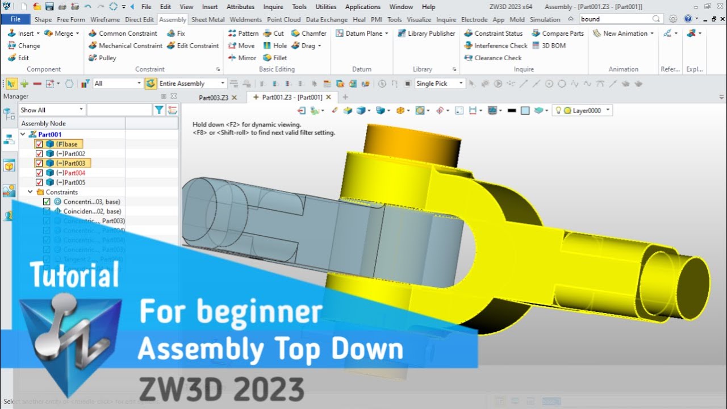Collapse the Part001 root node

[x=23, y=135]
